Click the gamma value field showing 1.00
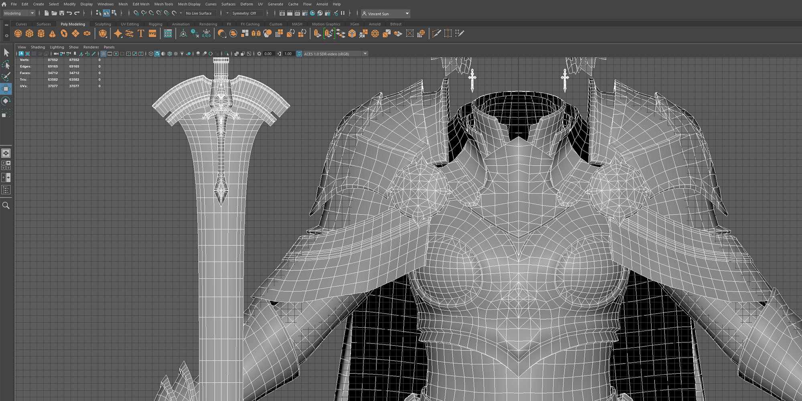The image size is (802, 401). [288, 54]
